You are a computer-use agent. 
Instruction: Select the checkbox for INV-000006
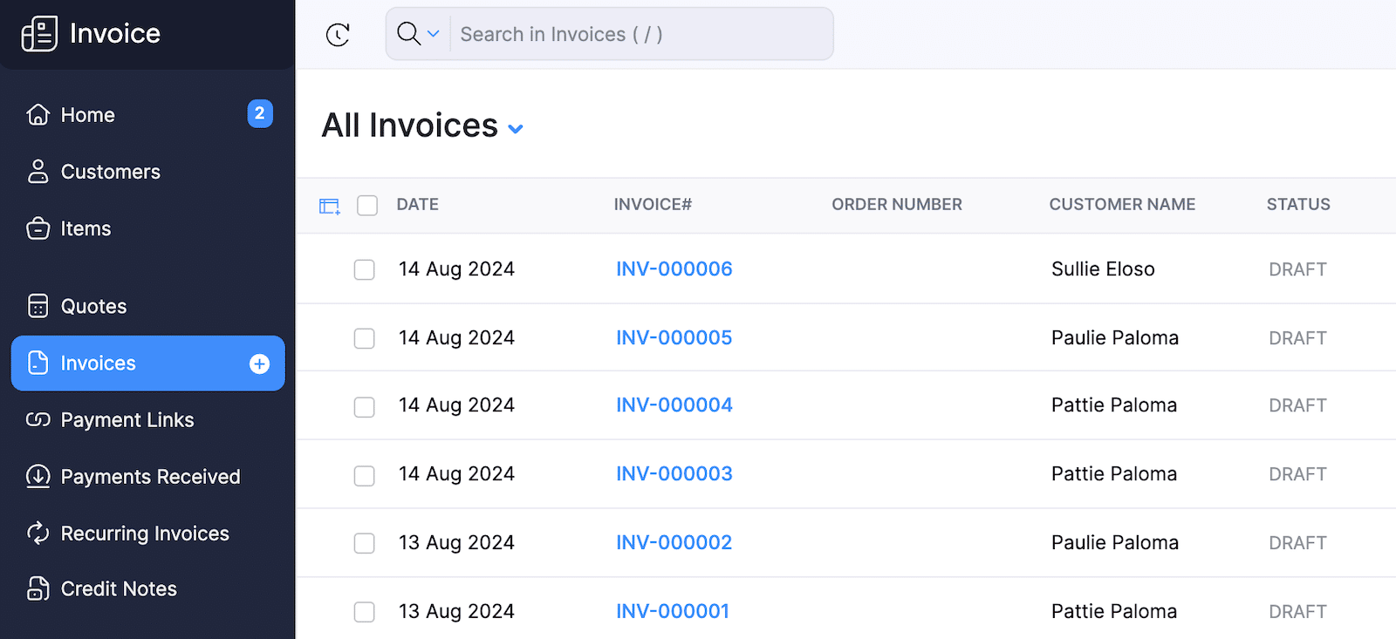pos(364,269)
